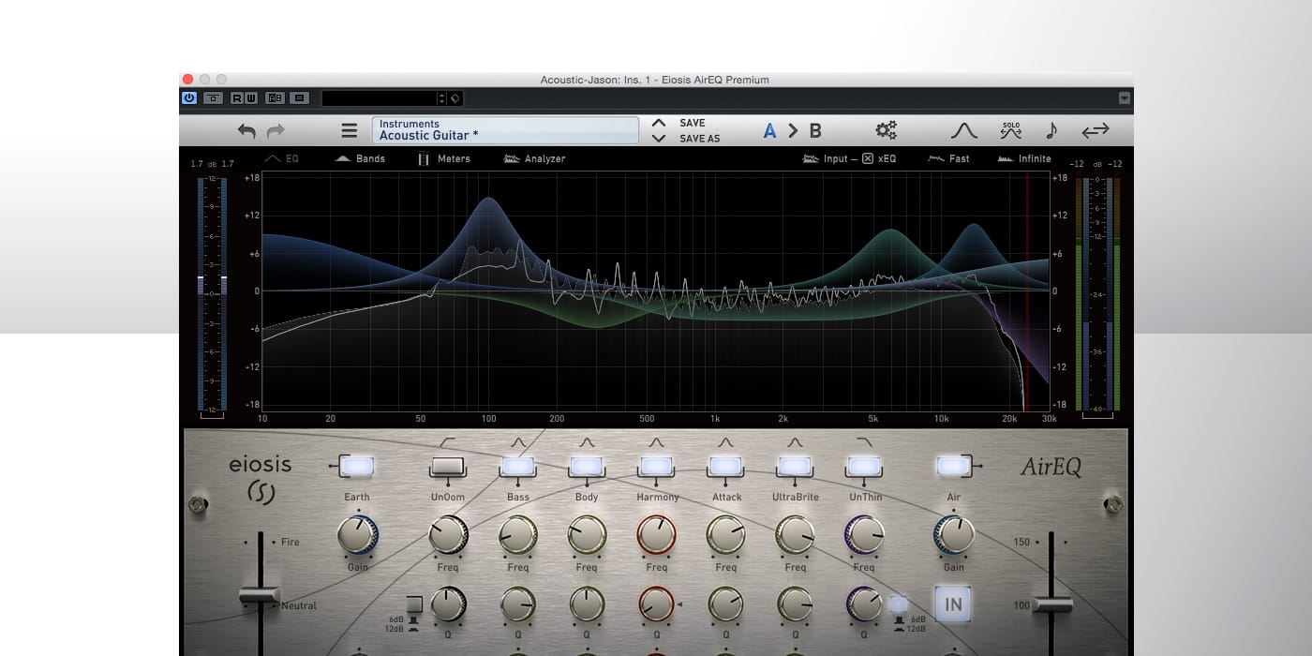Activate the SOLO band icon
Screen dimensions: 1312x656
click(x=1010, y=131)
